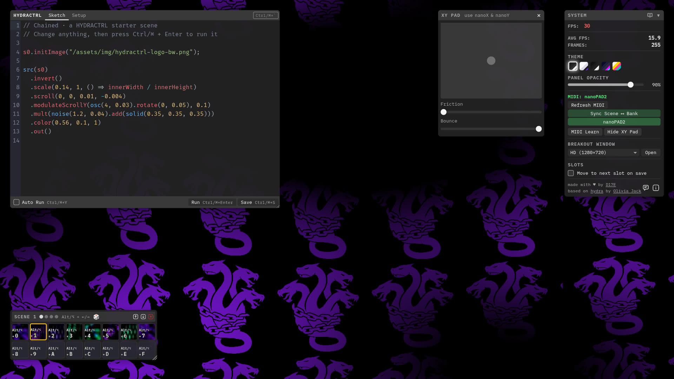Select the nanoPAD2 device button

point(614,122)
